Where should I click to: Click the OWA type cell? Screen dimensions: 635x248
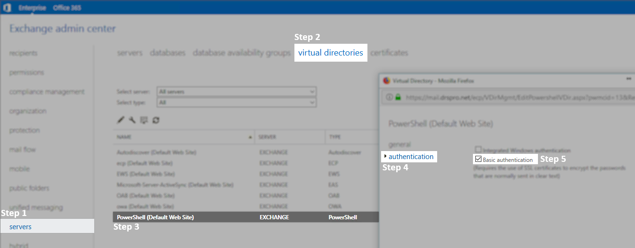(335, 207)
